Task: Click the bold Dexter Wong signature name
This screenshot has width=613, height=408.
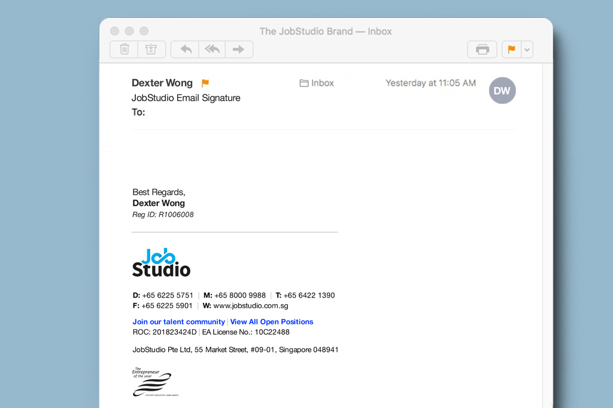Action: coord(159,203)
